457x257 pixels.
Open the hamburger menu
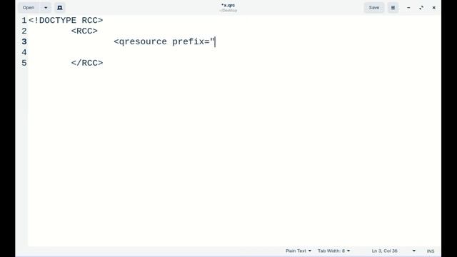[393, 8]
